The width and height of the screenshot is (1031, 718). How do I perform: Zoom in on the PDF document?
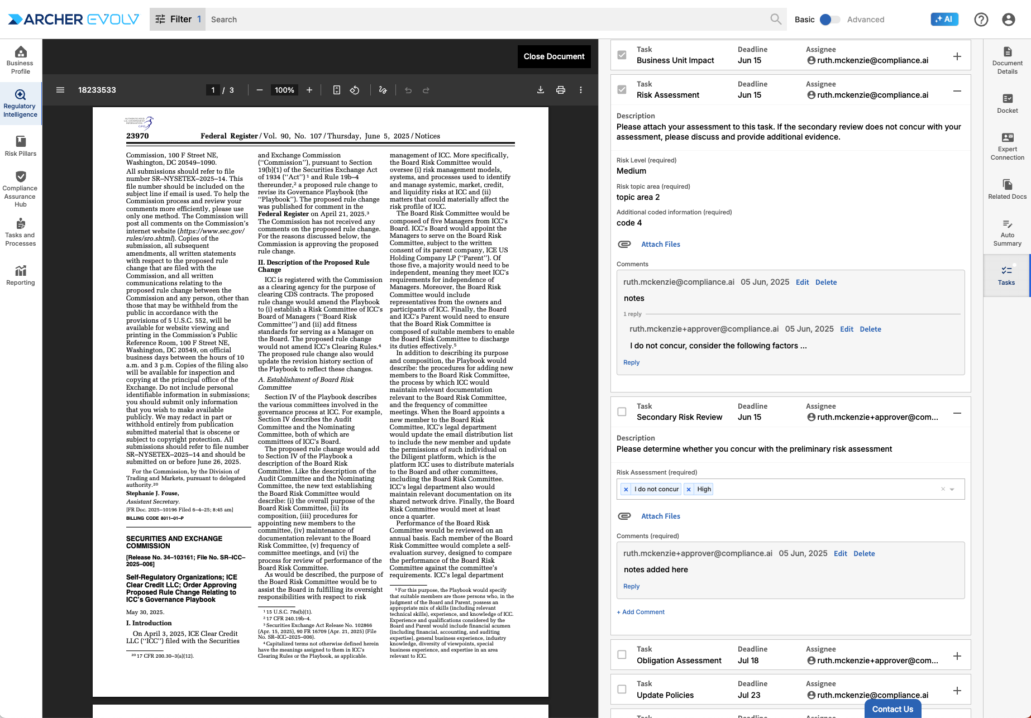(x=309, y=90)
